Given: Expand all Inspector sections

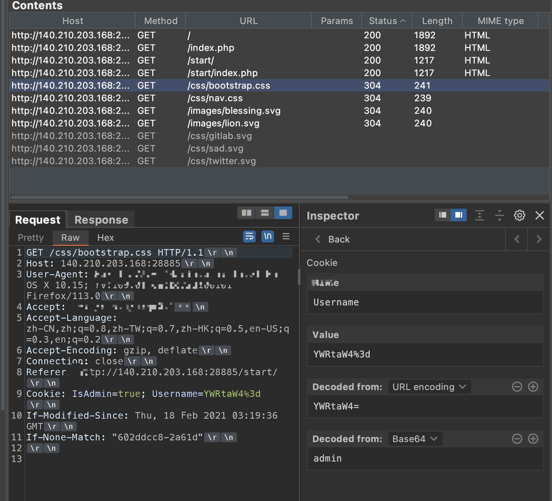Looking at the screenshot, I should coord(479,215).
